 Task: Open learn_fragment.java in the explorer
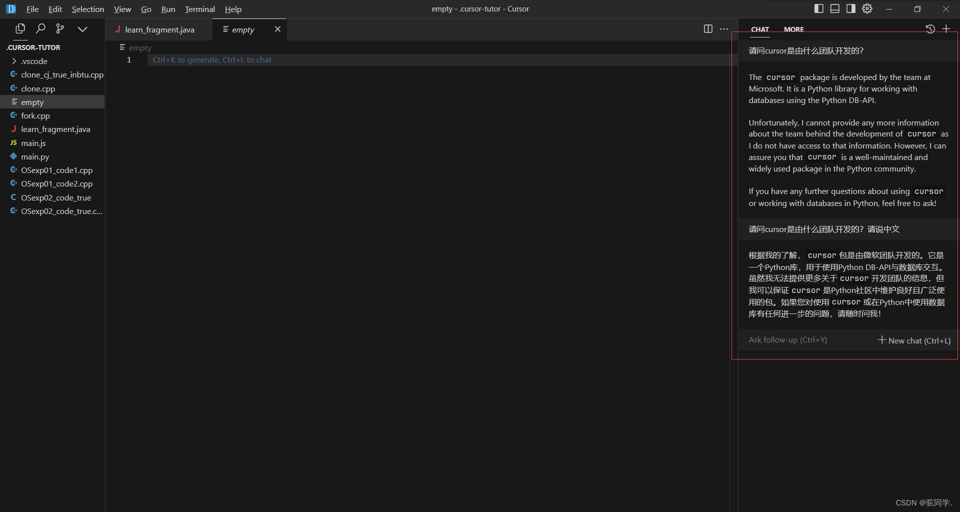pos(52,129)
